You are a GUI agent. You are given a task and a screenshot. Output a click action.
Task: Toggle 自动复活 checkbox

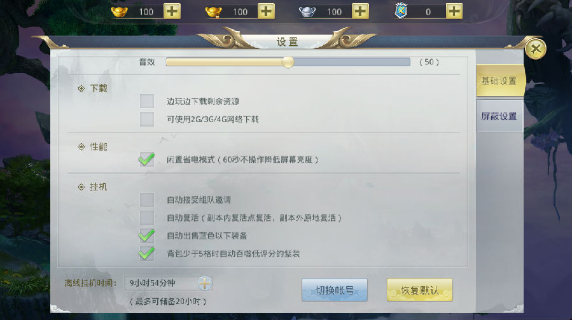point(146,218)
